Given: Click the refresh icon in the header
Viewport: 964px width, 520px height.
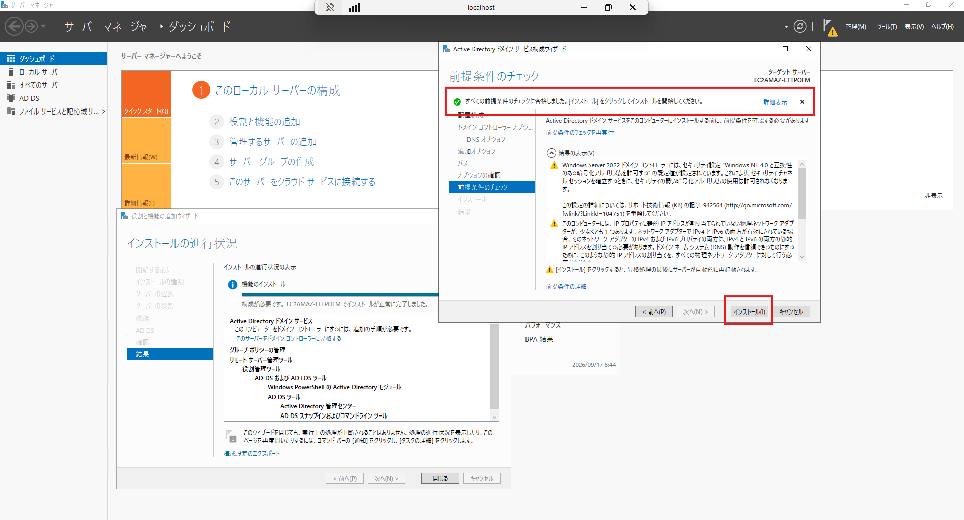Looking at the screenshot, I should coord(800,26).
